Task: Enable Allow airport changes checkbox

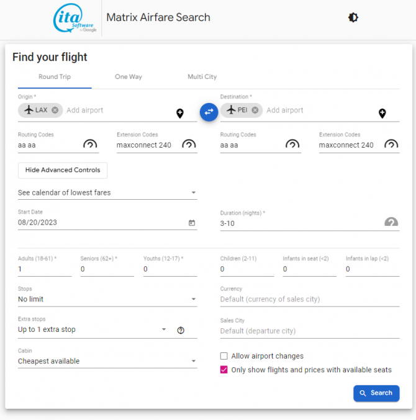Action: click(x=224, y=356)
